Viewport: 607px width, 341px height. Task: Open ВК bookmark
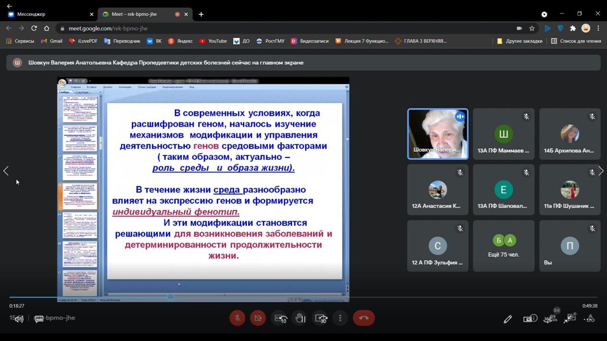tap(154, 41)
